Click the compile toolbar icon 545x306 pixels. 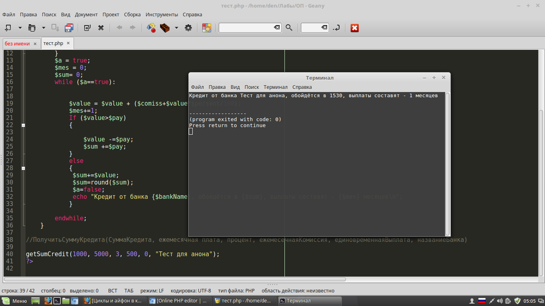pyautogui.click(x=151, y=28)
